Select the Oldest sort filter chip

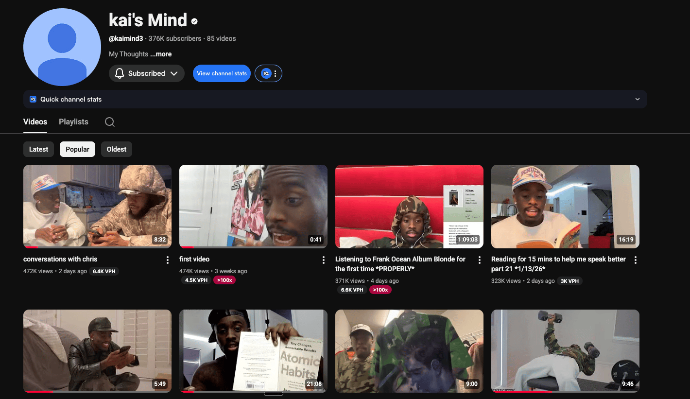[x=117, y=149]
